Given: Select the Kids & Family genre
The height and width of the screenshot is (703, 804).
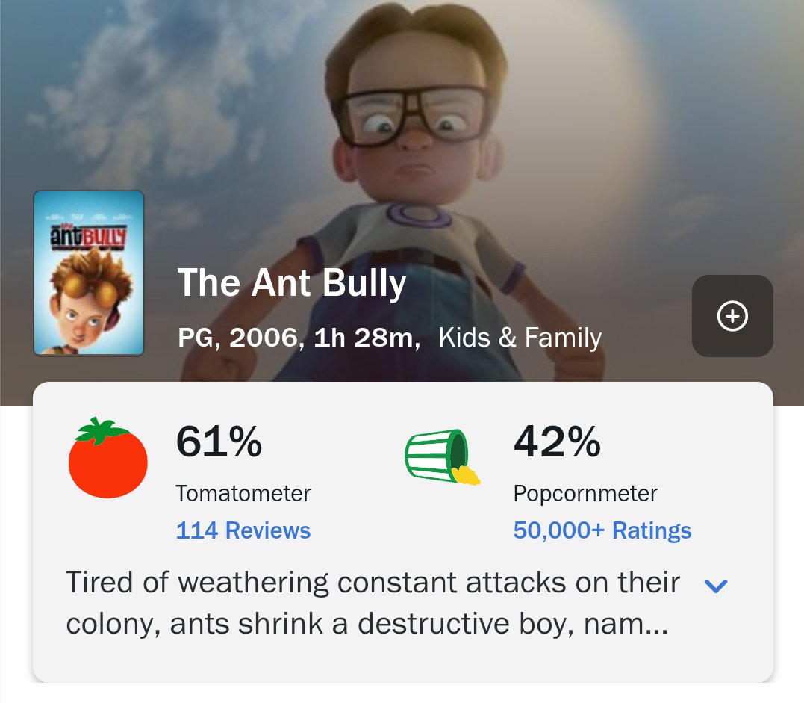Looking at the screenshot, I should click(520, 338).
